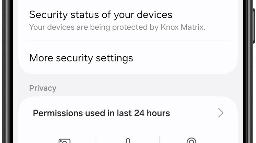This screenshot has height=143, width=256.
Task: Click the phone's right bezel edge
Action: [x=248, y=68]
